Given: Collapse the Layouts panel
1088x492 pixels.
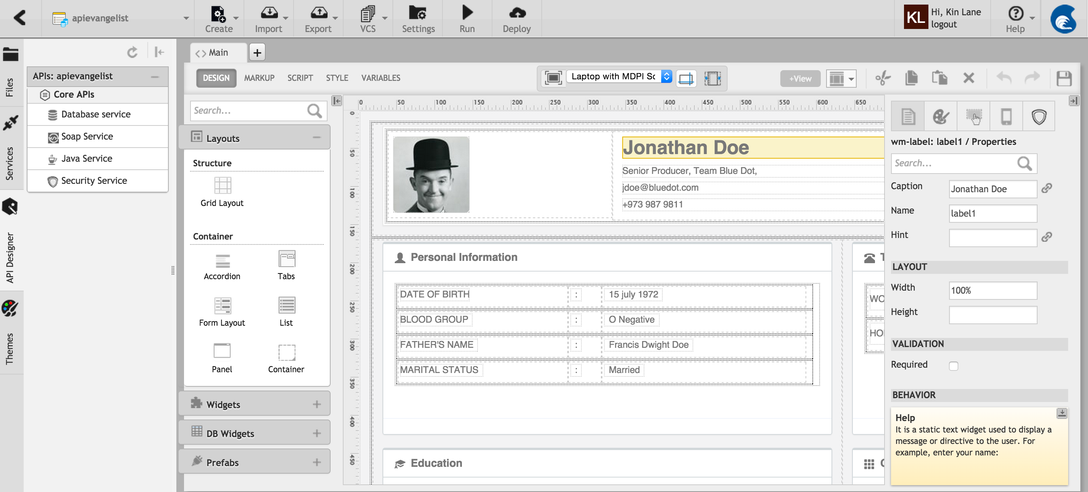Looking at the screenshot, I should pos(316,137).
